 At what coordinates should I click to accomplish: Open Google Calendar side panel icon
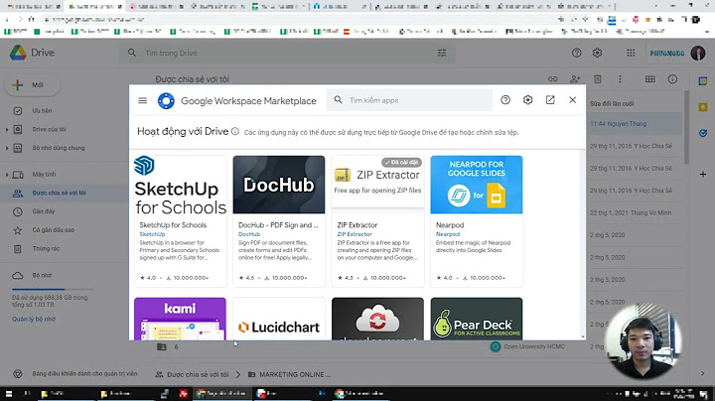(x=703, y=81)
